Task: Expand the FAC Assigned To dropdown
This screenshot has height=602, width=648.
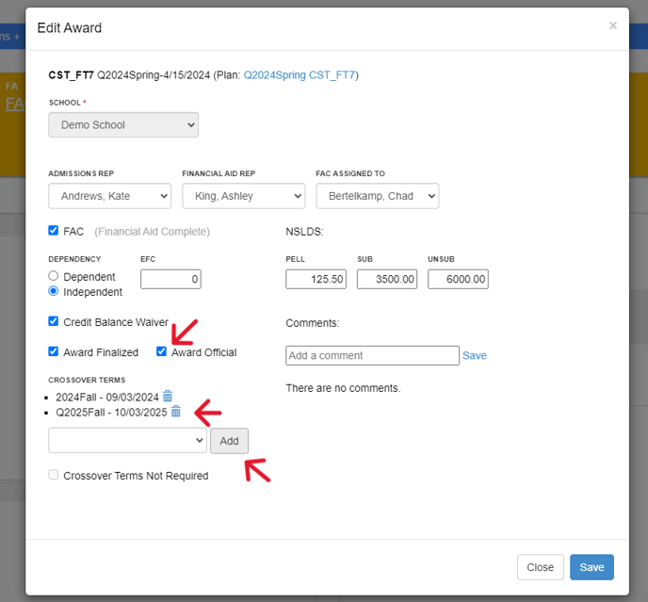Action: [377, 196]
